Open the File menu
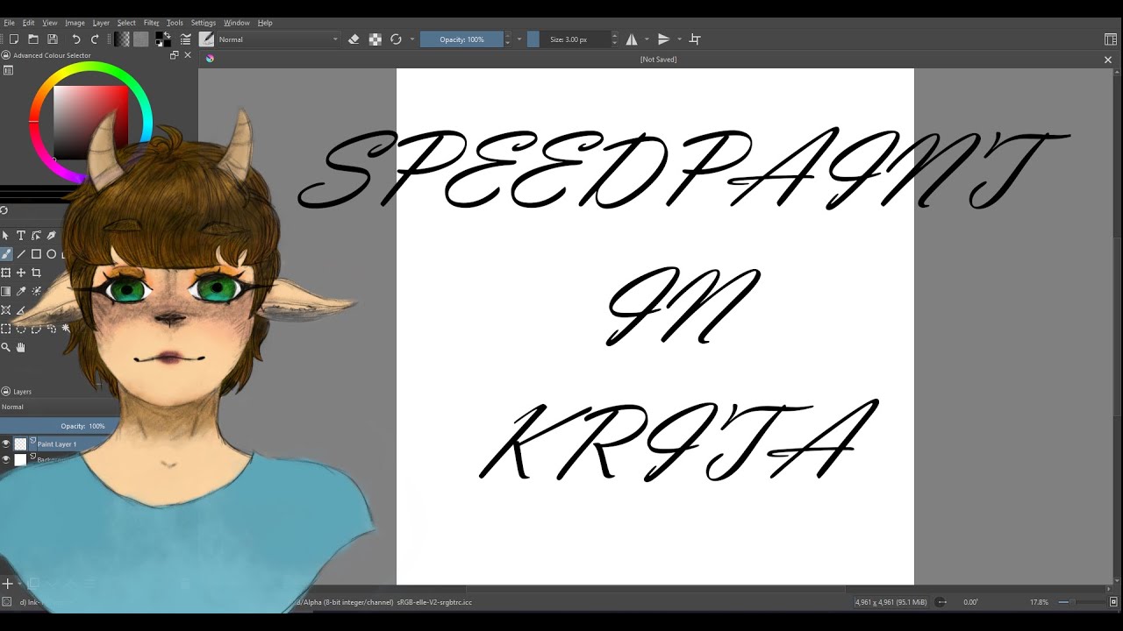Viewport: 1123px width, 631px height. pyautogui.click(x=10, y=23)
